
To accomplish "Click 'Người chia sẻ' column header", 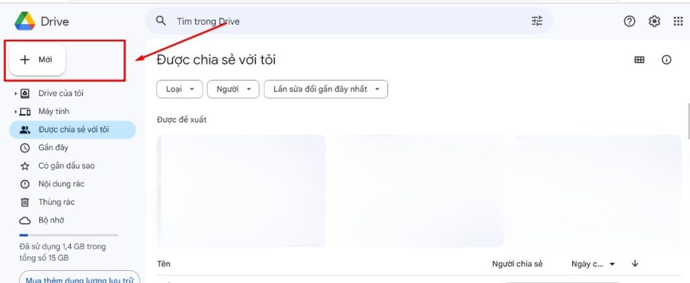I will pyautogui.click(x=517, y=263).
